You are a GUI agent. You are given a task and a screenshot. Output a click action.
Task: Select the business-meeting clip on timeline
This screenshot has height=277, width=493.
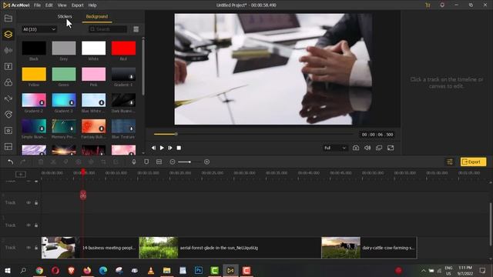click(90, 248)
